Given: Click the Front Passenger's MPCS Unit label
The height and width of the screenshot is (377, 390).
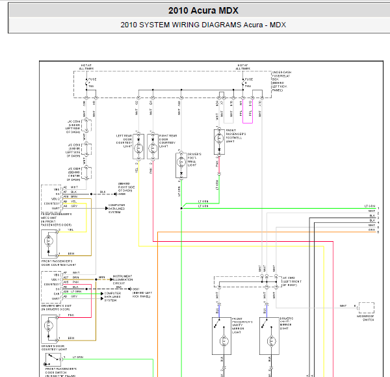Looking at the screenshot, I should coord(56,219).
